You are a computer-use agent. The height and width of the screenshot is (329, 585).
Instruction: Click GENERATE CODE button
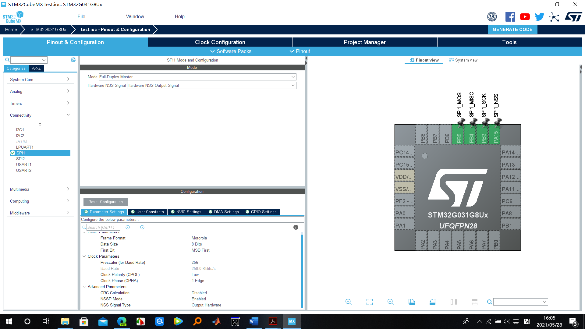512,29
